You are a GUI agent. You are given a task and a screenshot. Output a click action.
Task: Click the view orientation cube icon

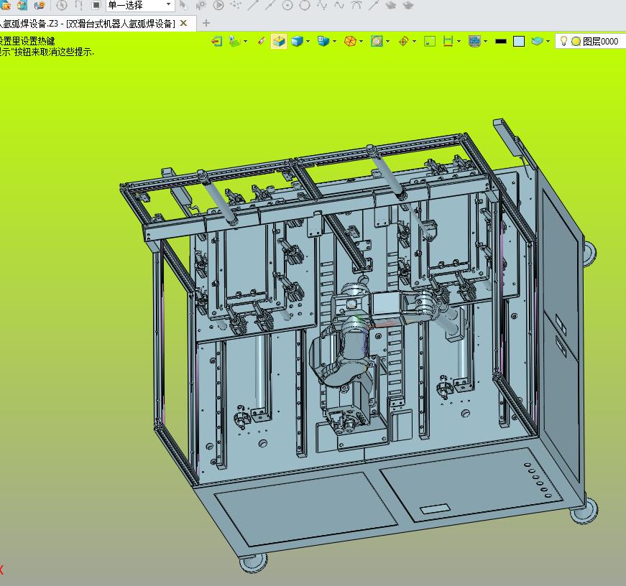tap(323, 41)
